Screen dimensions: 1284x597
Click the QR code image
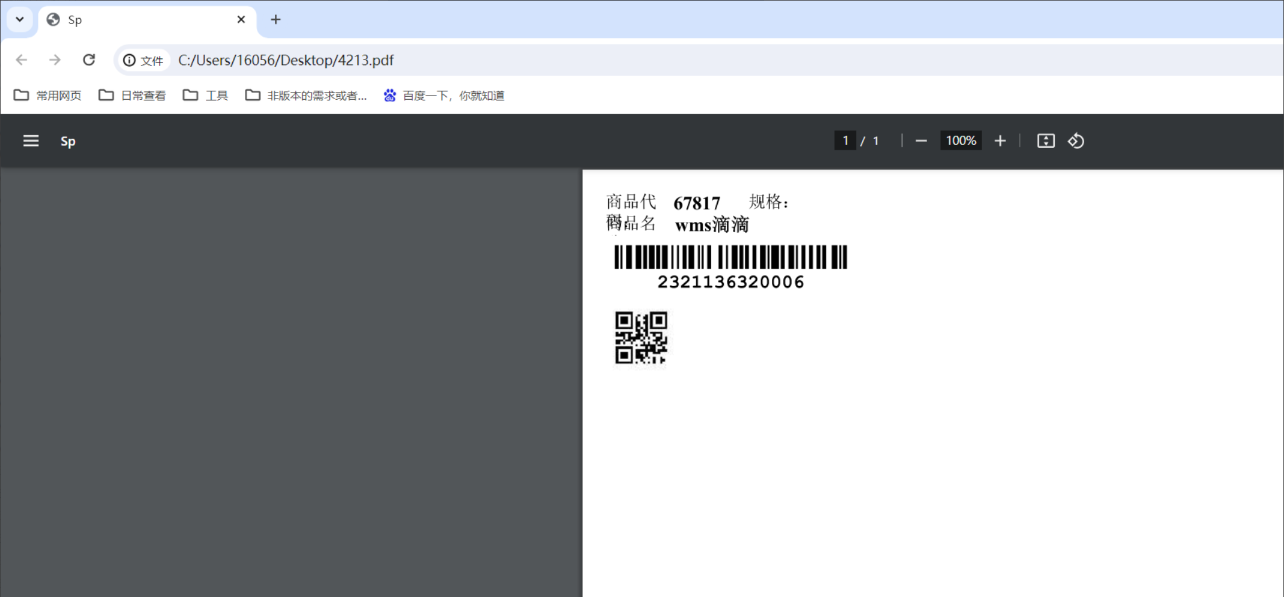point(641,337)
